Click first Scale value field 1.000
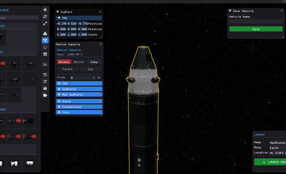Screen dimensions: 286x174 coord(62,35)
